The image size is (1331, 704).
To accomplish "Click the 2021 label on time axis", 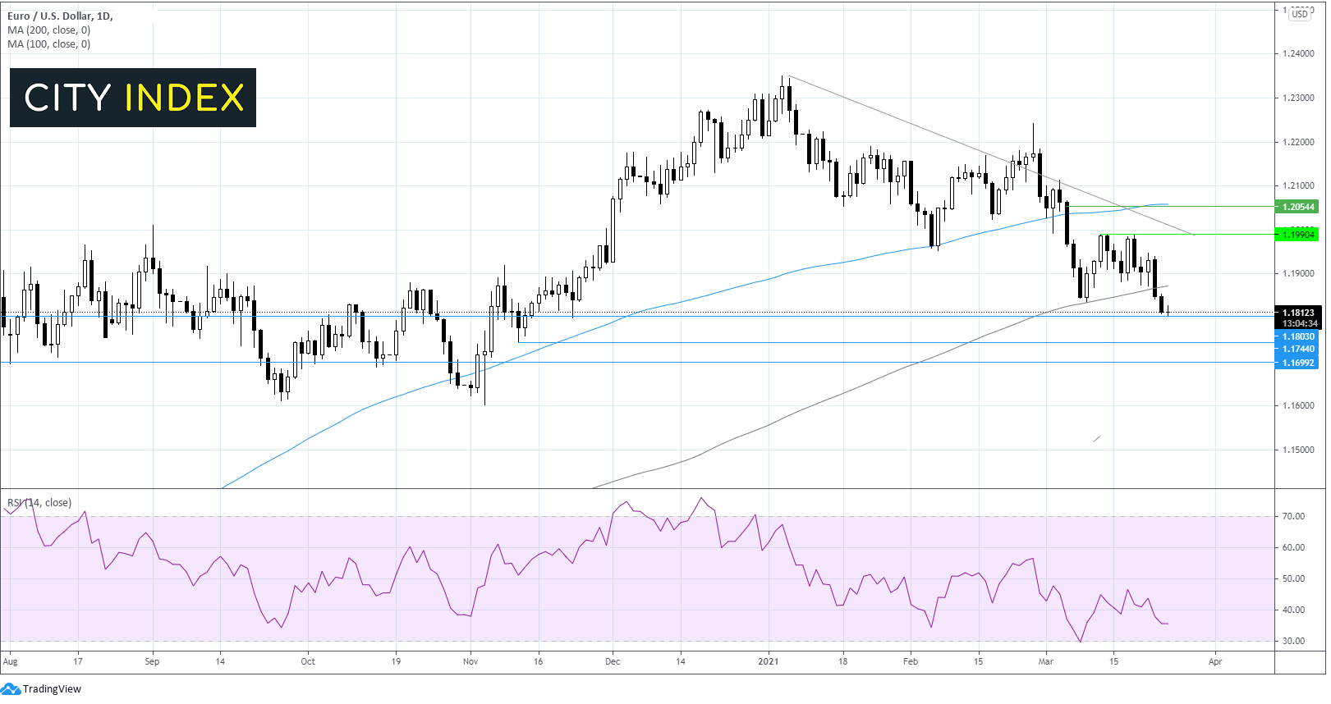I will pyautogui.click(x=768, y=661).
